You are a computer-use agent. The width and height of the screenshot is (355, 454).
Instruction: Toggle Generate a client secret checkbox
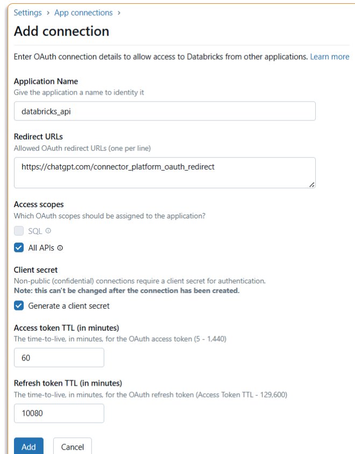[19, 306]
